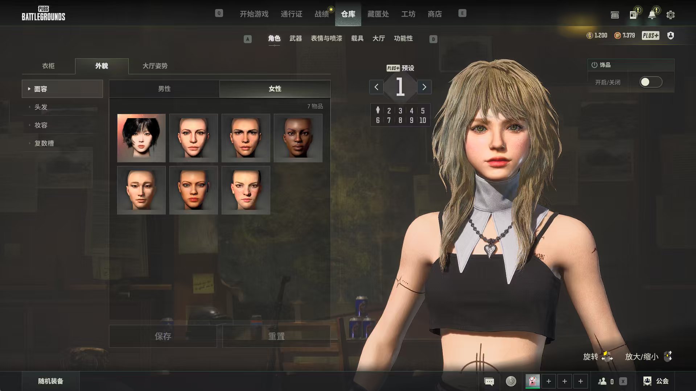
Task: Go to the next preset arrow
Action: pos(424,87)
